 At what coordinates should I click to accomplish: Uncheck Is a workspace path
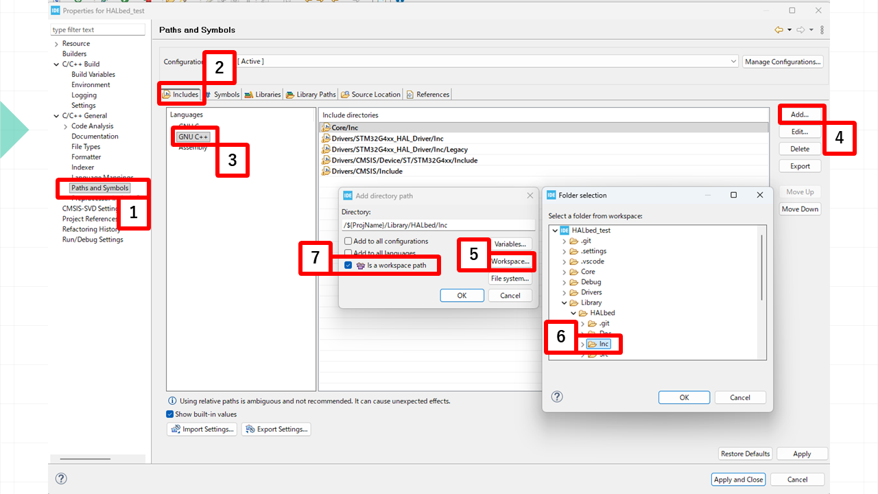point(348,266)
